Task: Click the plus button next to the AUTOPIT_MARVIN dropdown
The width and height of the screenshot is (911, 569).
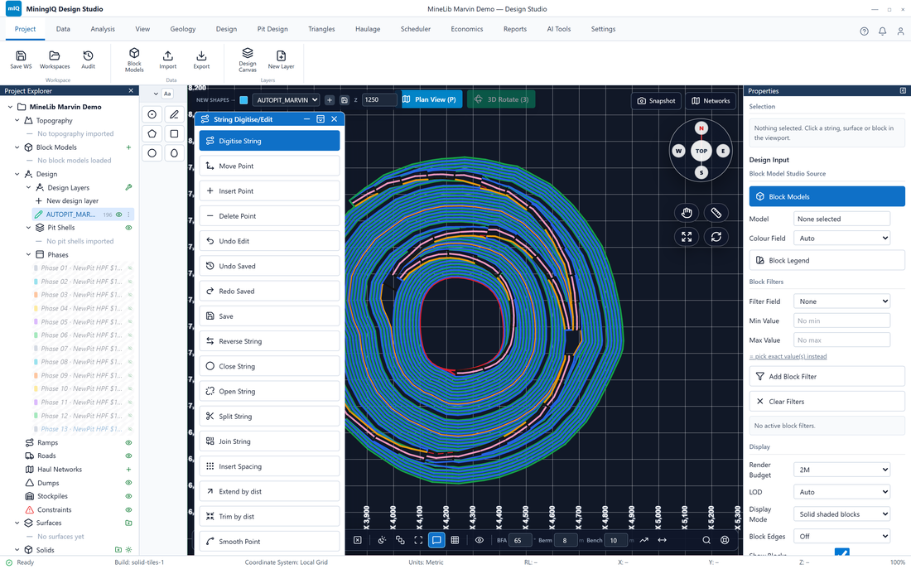Action: tap(330, 100)
